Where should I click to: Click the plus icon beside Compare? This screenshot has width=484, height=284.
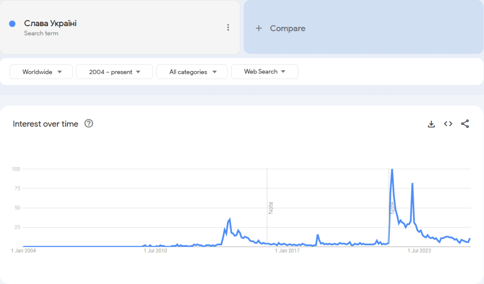pyautogui.click(x=259, y=28)
